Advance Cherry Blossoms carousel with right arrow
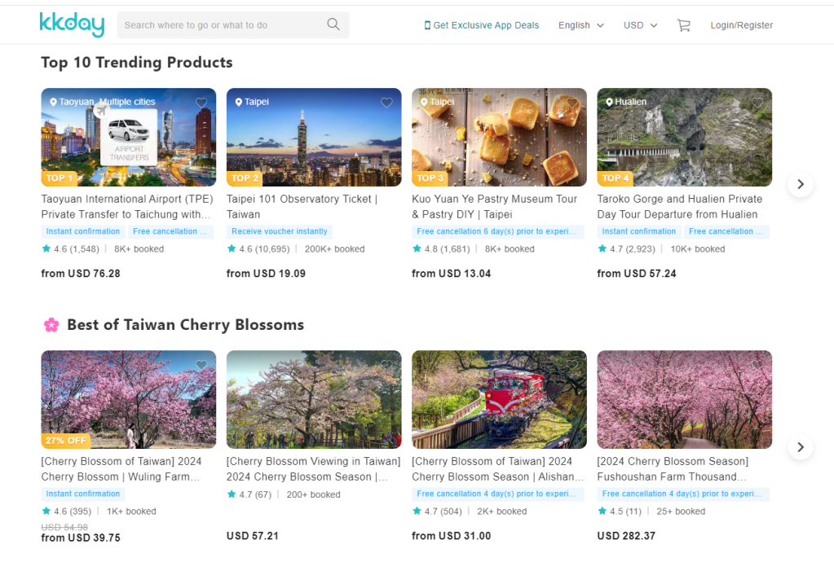834x571 pixels. coord(800,446)
